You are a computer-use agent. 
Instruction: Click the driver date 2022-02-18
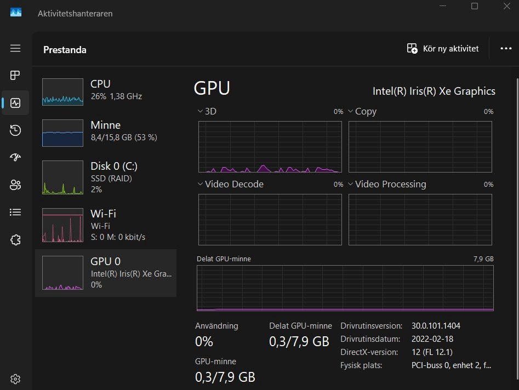tap(432, 339)
